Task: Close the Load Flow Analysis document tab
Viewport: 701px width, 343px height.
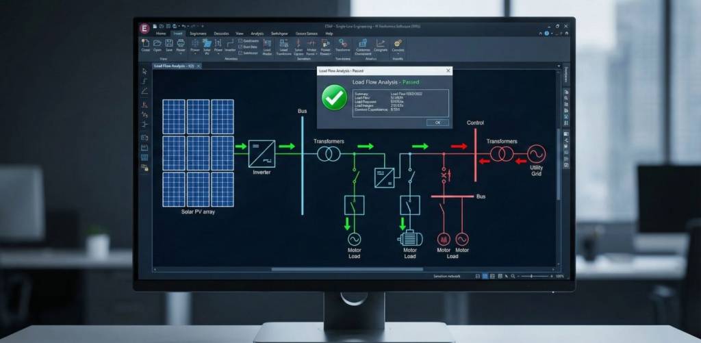Action: click(199, 66)
